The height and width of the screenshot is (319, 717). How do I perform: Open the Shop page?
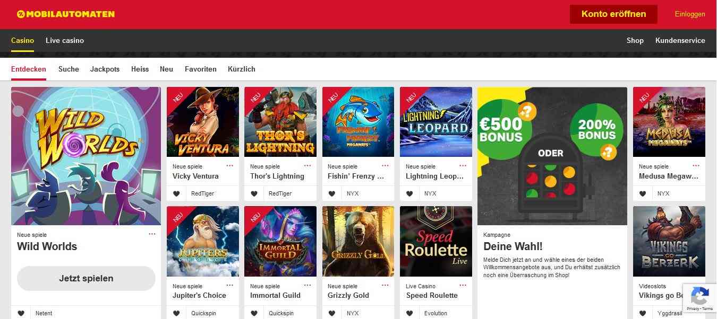pyautogui.click(x=635, y=40)
